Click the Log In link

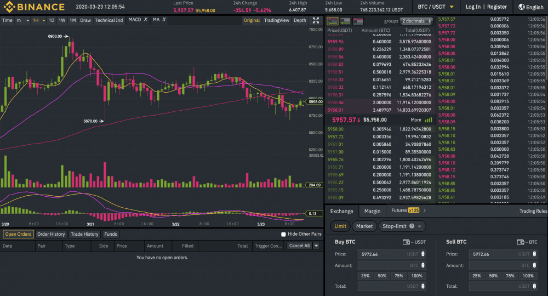[473, 7]
